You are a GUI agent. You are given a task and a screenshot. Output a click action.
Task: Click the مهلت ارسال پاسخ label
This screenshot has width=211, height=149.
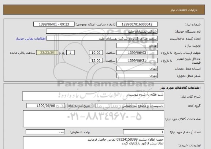click(x=188, y=53)
